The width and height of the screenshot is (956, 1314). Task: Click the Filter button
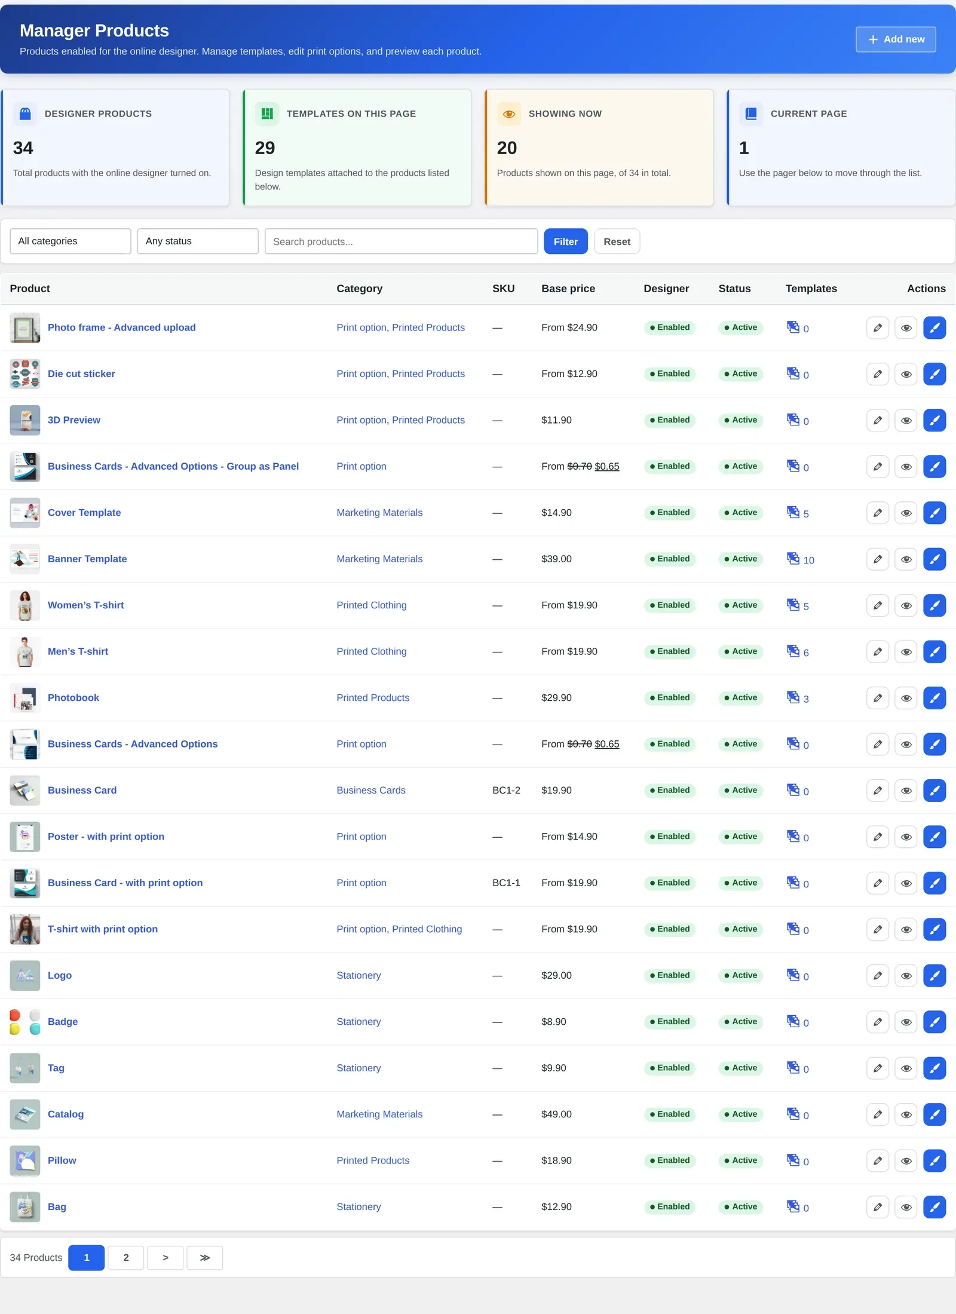[566, 241]
